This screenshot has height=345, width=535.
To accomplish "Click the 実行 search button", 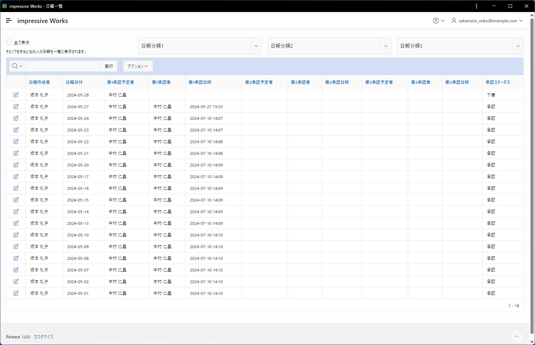I will (x=109, y=66).
